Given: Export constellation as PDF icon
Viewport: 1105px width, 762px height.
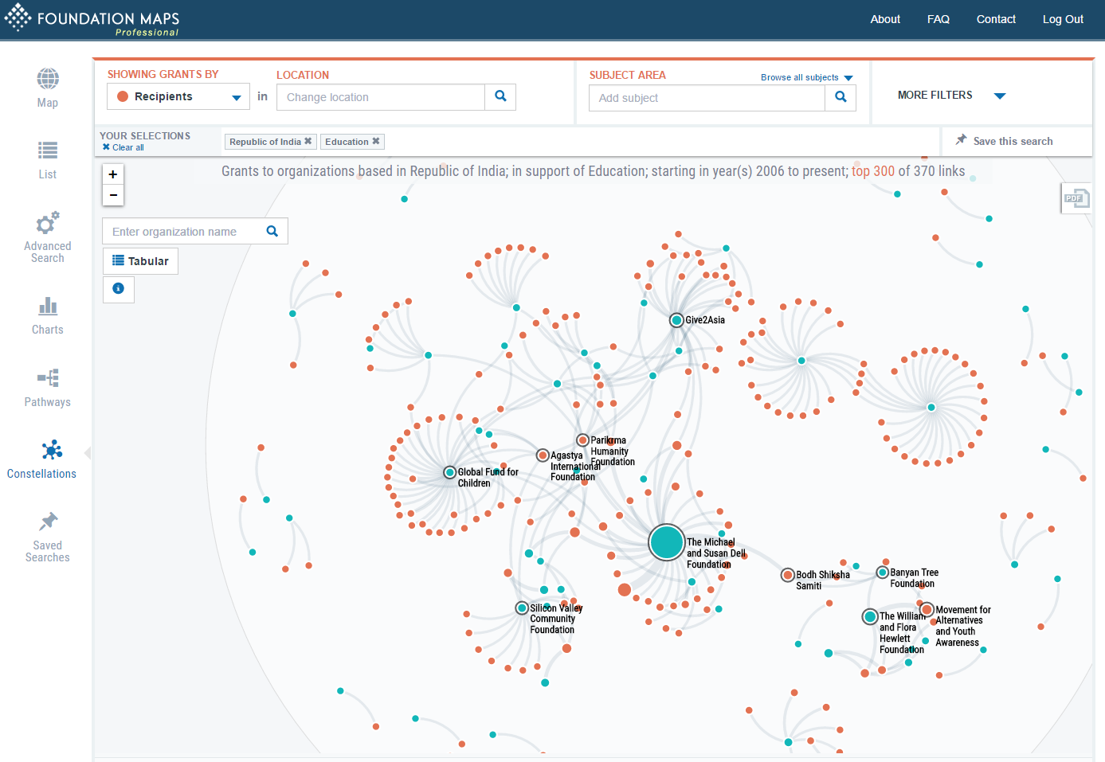Looking at the screenshot, I should [x=1076, y=198].
